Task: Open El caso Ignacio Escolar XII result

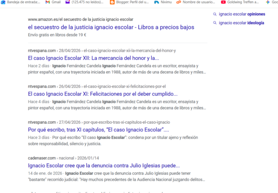Action: pos(93,58)
